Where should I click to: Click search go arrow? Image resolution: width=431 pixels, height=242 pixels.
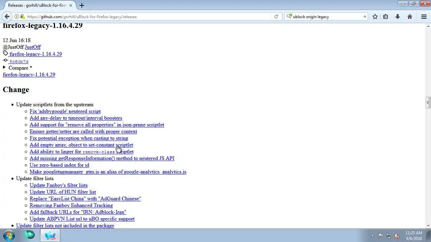click(x=364, y=16)
